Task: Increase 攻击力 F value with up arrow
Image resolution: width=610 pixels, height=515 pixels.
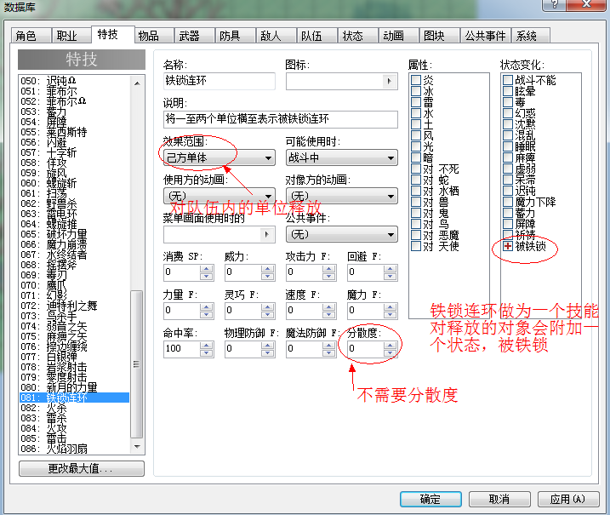Action: tap(328, 269)
